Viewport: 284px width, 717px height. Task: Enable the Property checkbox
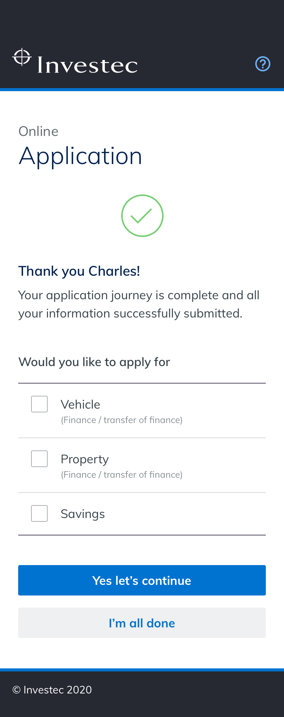39,459
